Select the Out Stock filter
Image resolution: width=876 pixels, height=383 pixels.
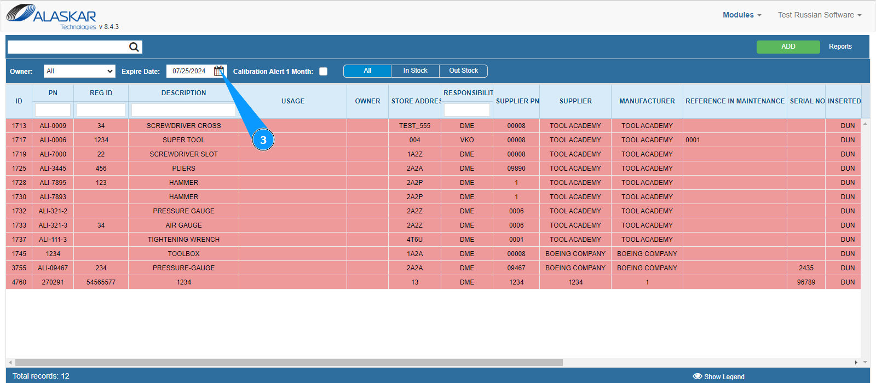463,71
